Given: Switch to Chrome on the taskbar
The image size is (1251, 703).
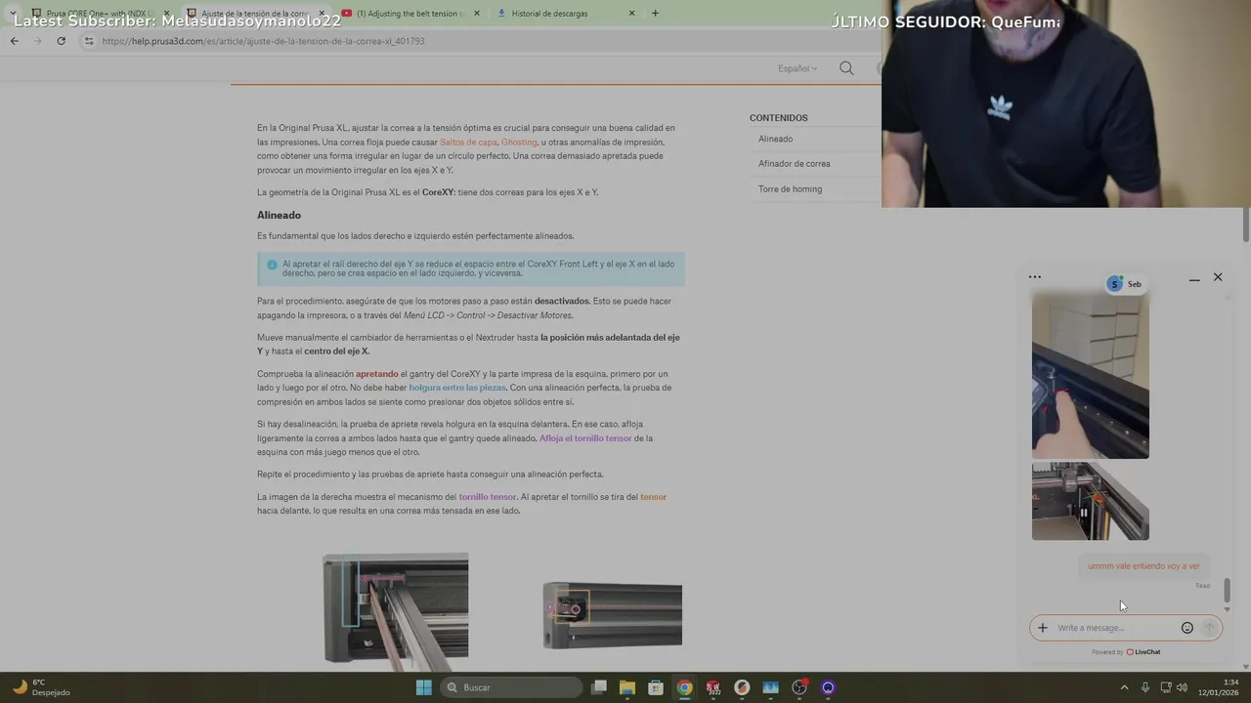Looking at the screenshot, I should 684,687.
